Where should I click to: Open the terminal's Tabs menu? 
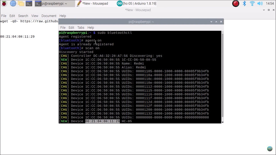[81, 28]
